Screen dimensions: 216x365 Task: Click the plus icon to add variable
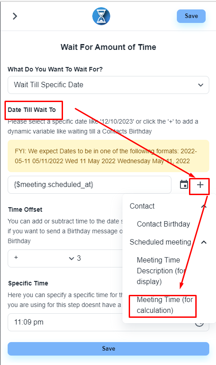200,185
